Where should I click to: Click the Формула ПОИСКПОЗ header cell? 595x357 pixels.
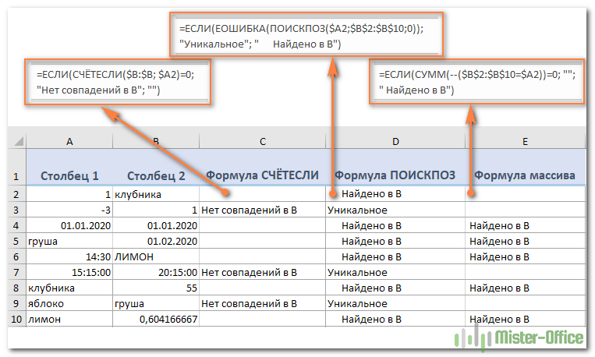395,168
